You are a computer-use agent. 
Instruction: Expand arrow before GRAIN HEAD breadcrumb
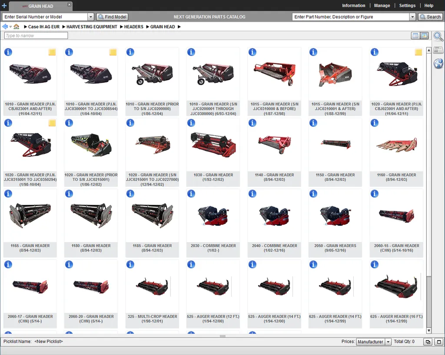pyautogui.click(x=148, y=27)
